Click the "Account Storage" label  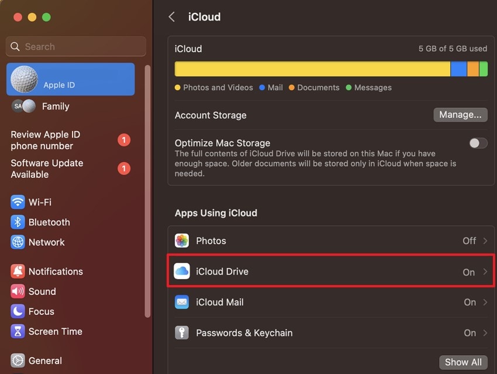(210, 115)
